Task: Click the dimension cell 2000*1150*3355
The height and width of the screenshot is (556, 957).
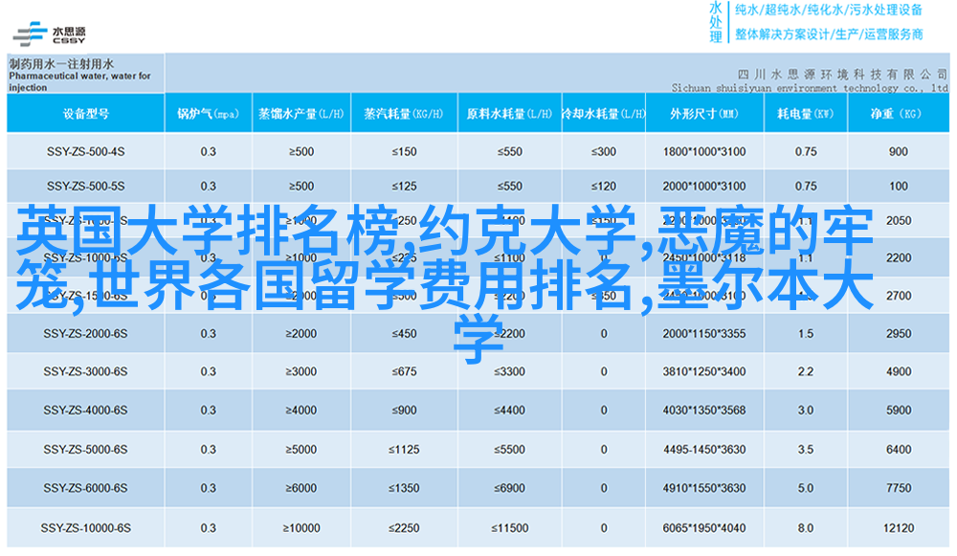Action: (x=704, y=334)
